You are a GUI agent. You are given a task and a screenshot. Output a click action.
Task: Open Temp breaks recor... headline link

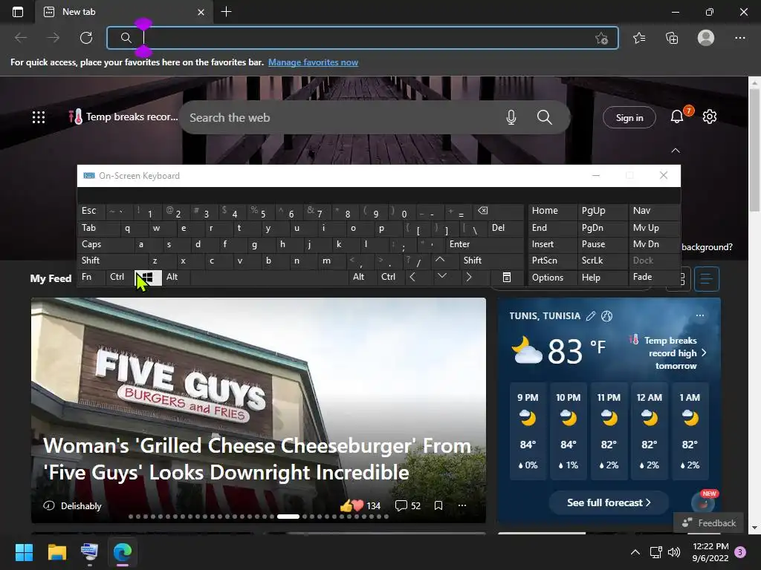(123, 117)
